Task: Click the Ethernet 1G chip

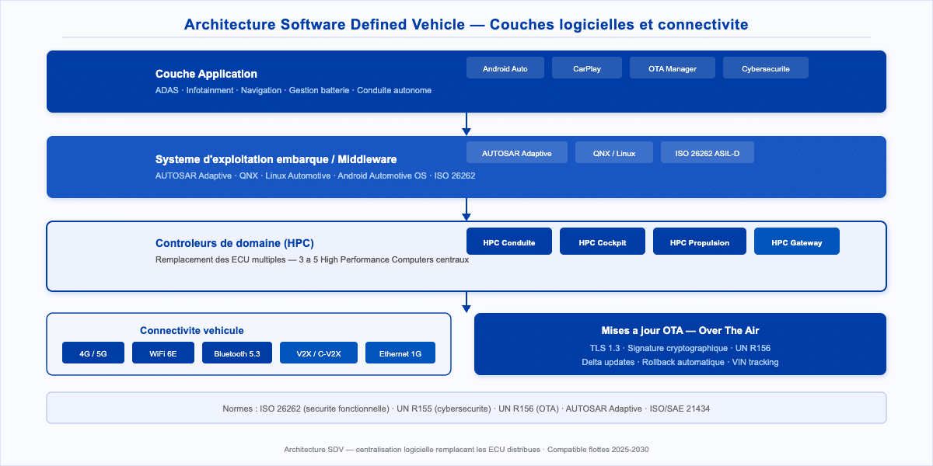Action: [x=400, y=353]
